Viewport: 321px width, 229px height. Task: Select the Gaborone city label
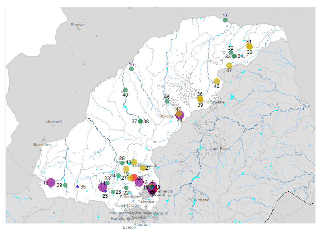click(43, 145)
